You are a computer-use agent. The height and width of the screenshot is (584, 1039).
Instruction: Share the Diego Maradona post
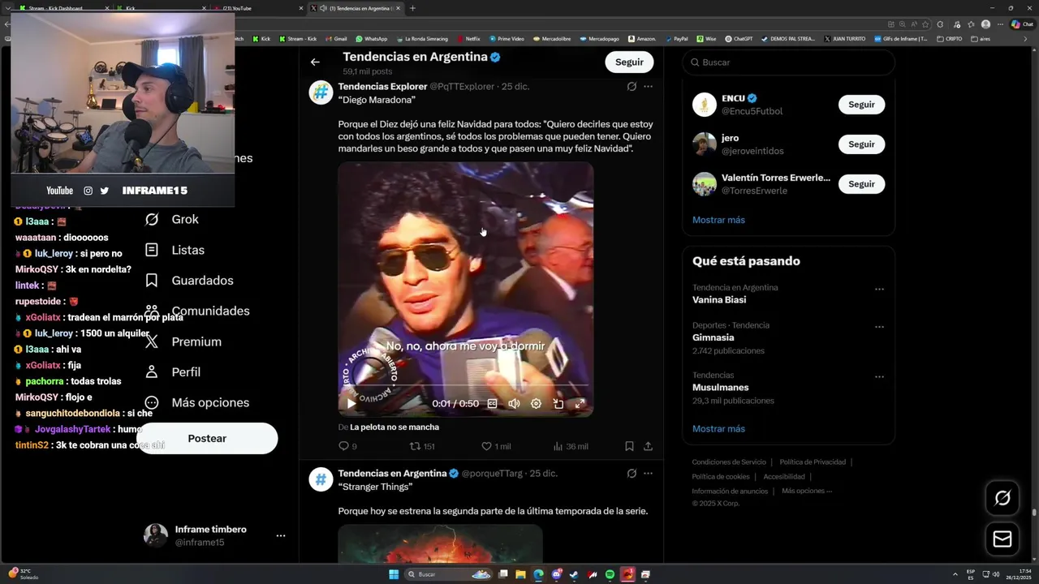(648, 446)
